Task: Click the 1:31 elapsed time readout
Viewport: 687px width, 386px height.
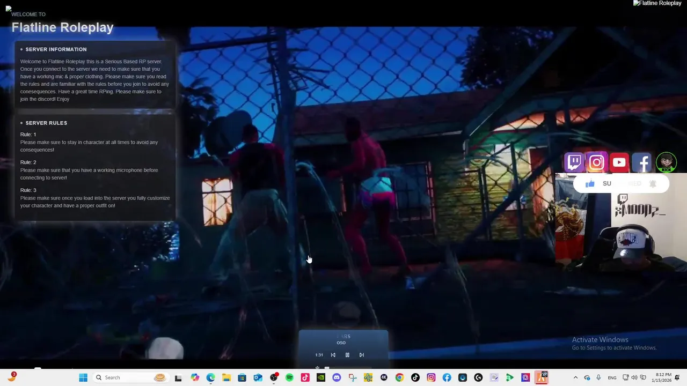Action: coord(319,355)
